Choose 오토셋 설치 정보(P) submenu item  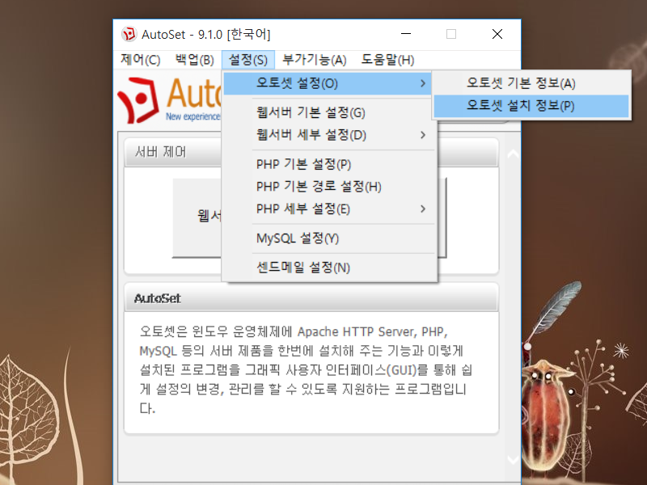click(x=531, y=106)
